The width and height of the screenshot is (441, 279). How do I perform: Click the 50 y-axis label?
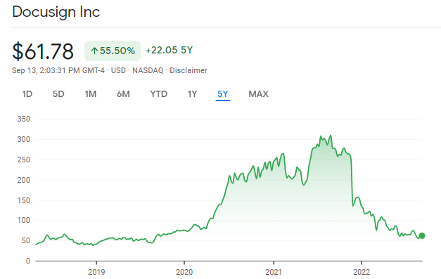point(25,240)
